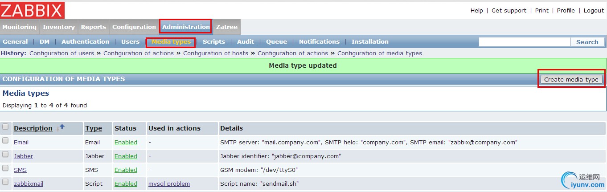Sort the table by Type column

94,128
